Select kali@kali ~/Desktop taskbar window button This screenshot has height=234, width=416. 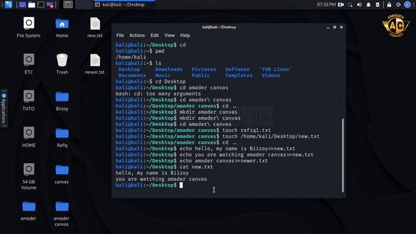(x=123, y=5)
